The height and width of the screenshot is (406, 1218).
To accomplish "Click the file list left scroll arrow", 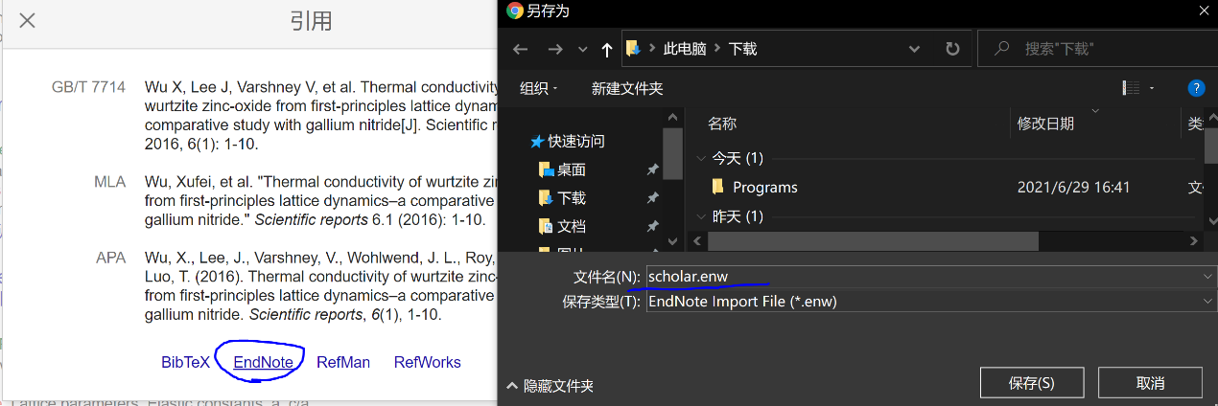I will click(697, 241).
